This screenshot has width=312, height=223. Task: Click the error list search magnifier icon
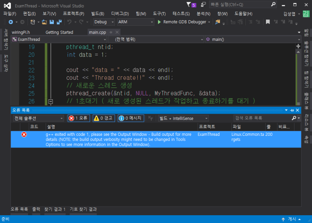pos(294,118)
